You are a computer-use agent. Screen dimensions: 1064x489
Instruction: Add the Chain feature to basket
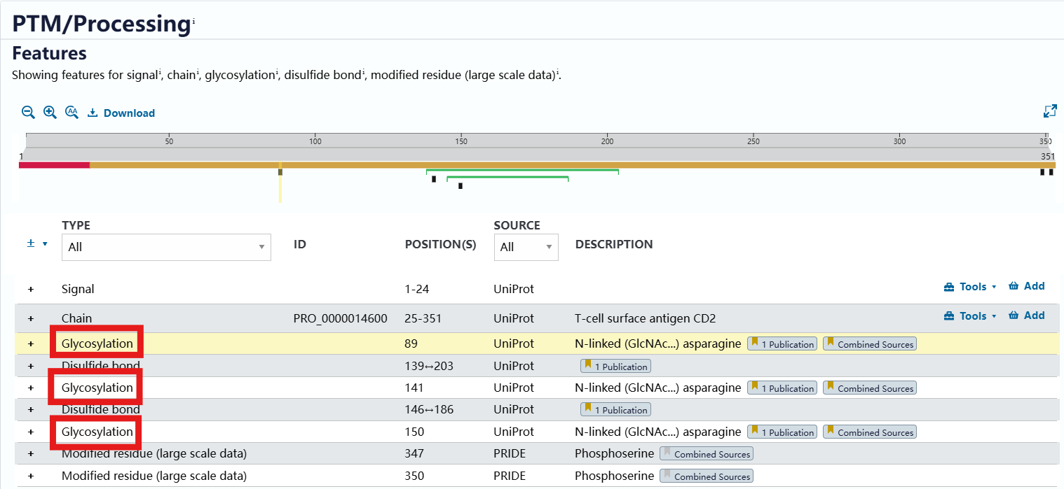(1027, 316)
